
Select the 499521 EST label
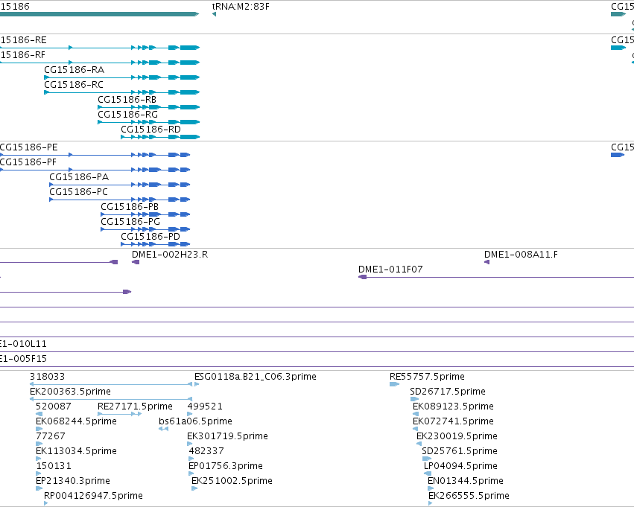205,406
